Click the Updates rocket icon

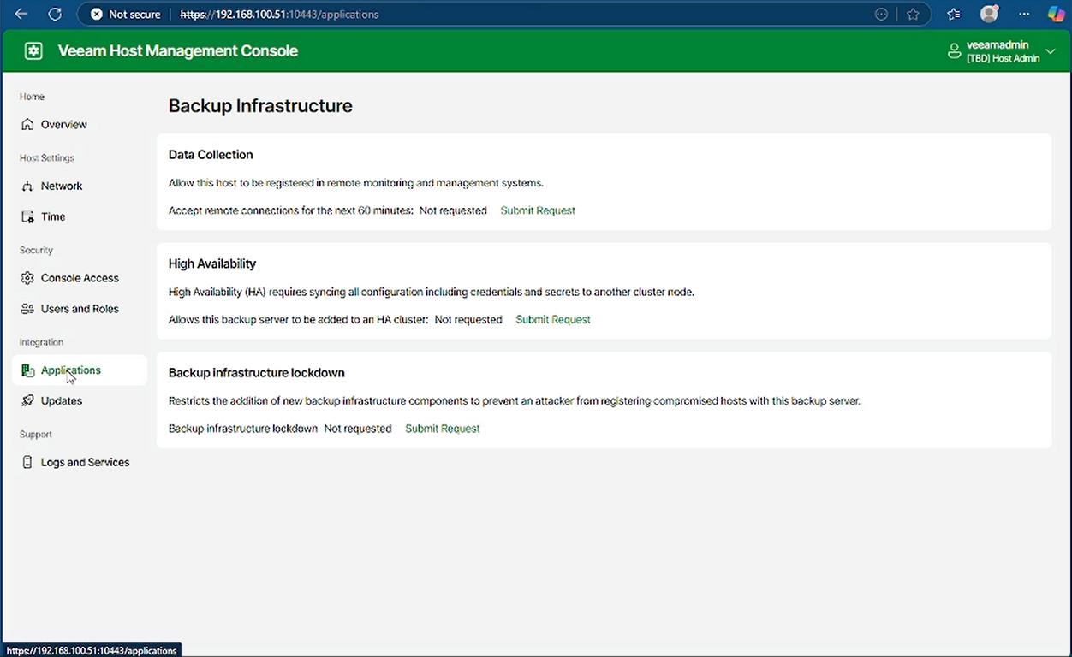click(27, 401)
